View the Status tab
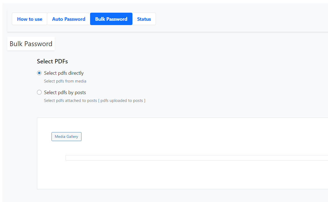This screenshot has height=202, width=328. point(144,19)
